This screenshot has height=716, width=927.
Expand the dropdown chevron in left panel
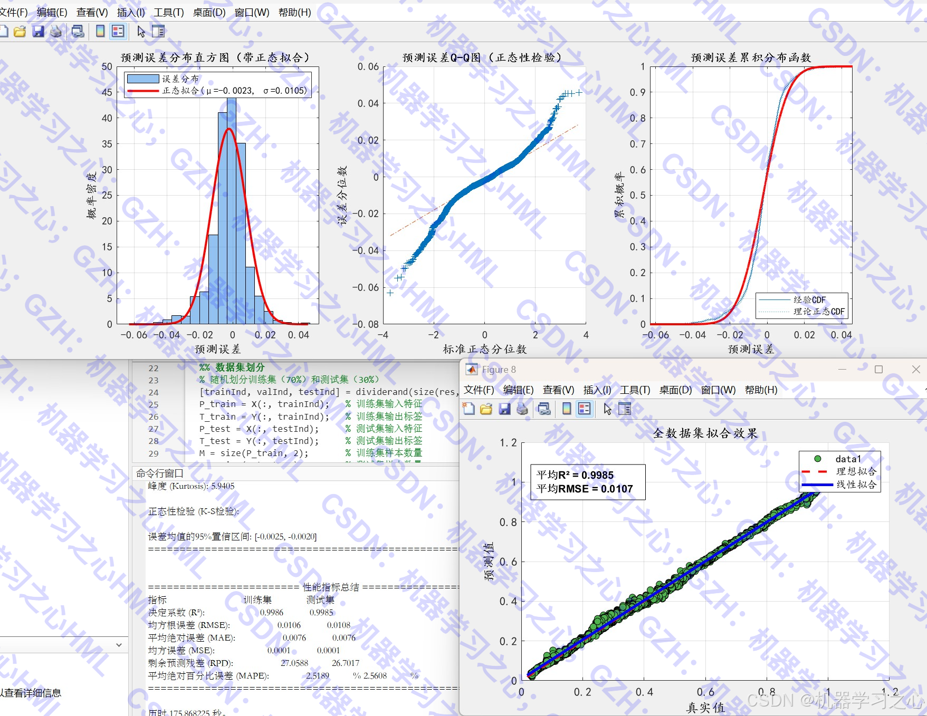point(119,645)
